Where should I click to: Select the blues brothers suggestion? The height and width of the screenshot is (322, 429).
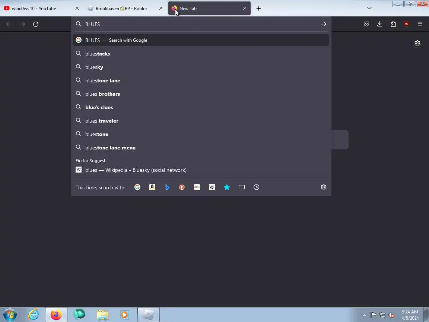click(x=201, y=94)
